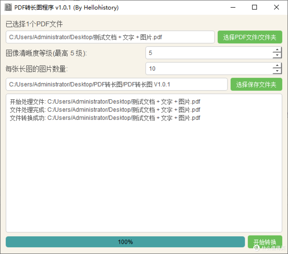
Task: Increase the image clarity level with the up arrow
Action: [x=277, y=50]
